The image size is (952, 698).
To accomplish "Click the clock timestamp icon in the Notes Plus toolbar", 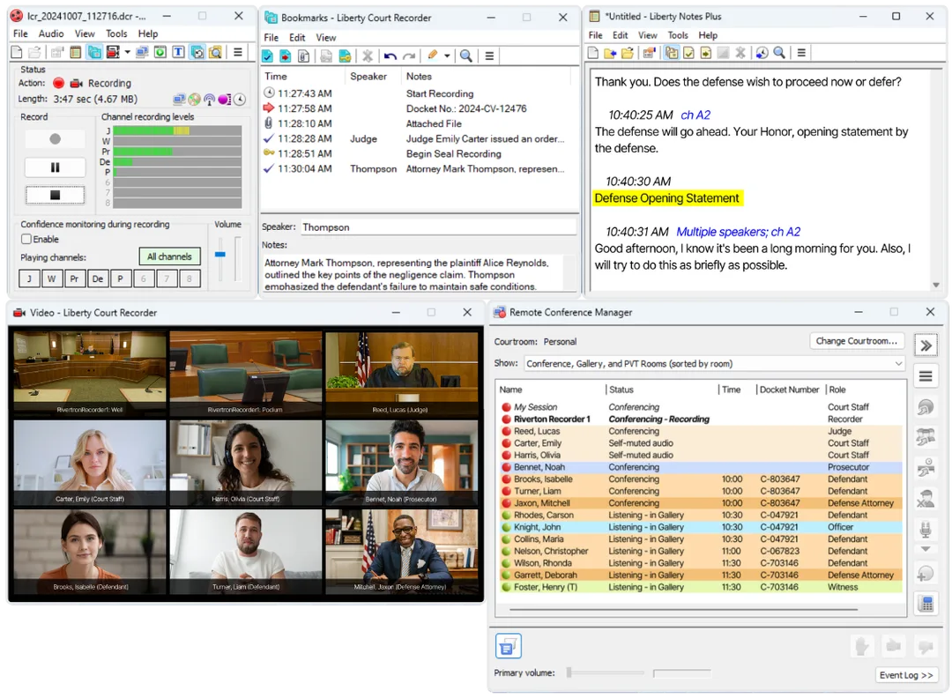I will [x=762, y=54].
